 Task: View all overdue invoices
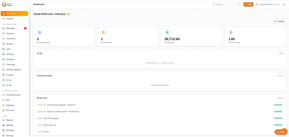[x=280, y=76]
